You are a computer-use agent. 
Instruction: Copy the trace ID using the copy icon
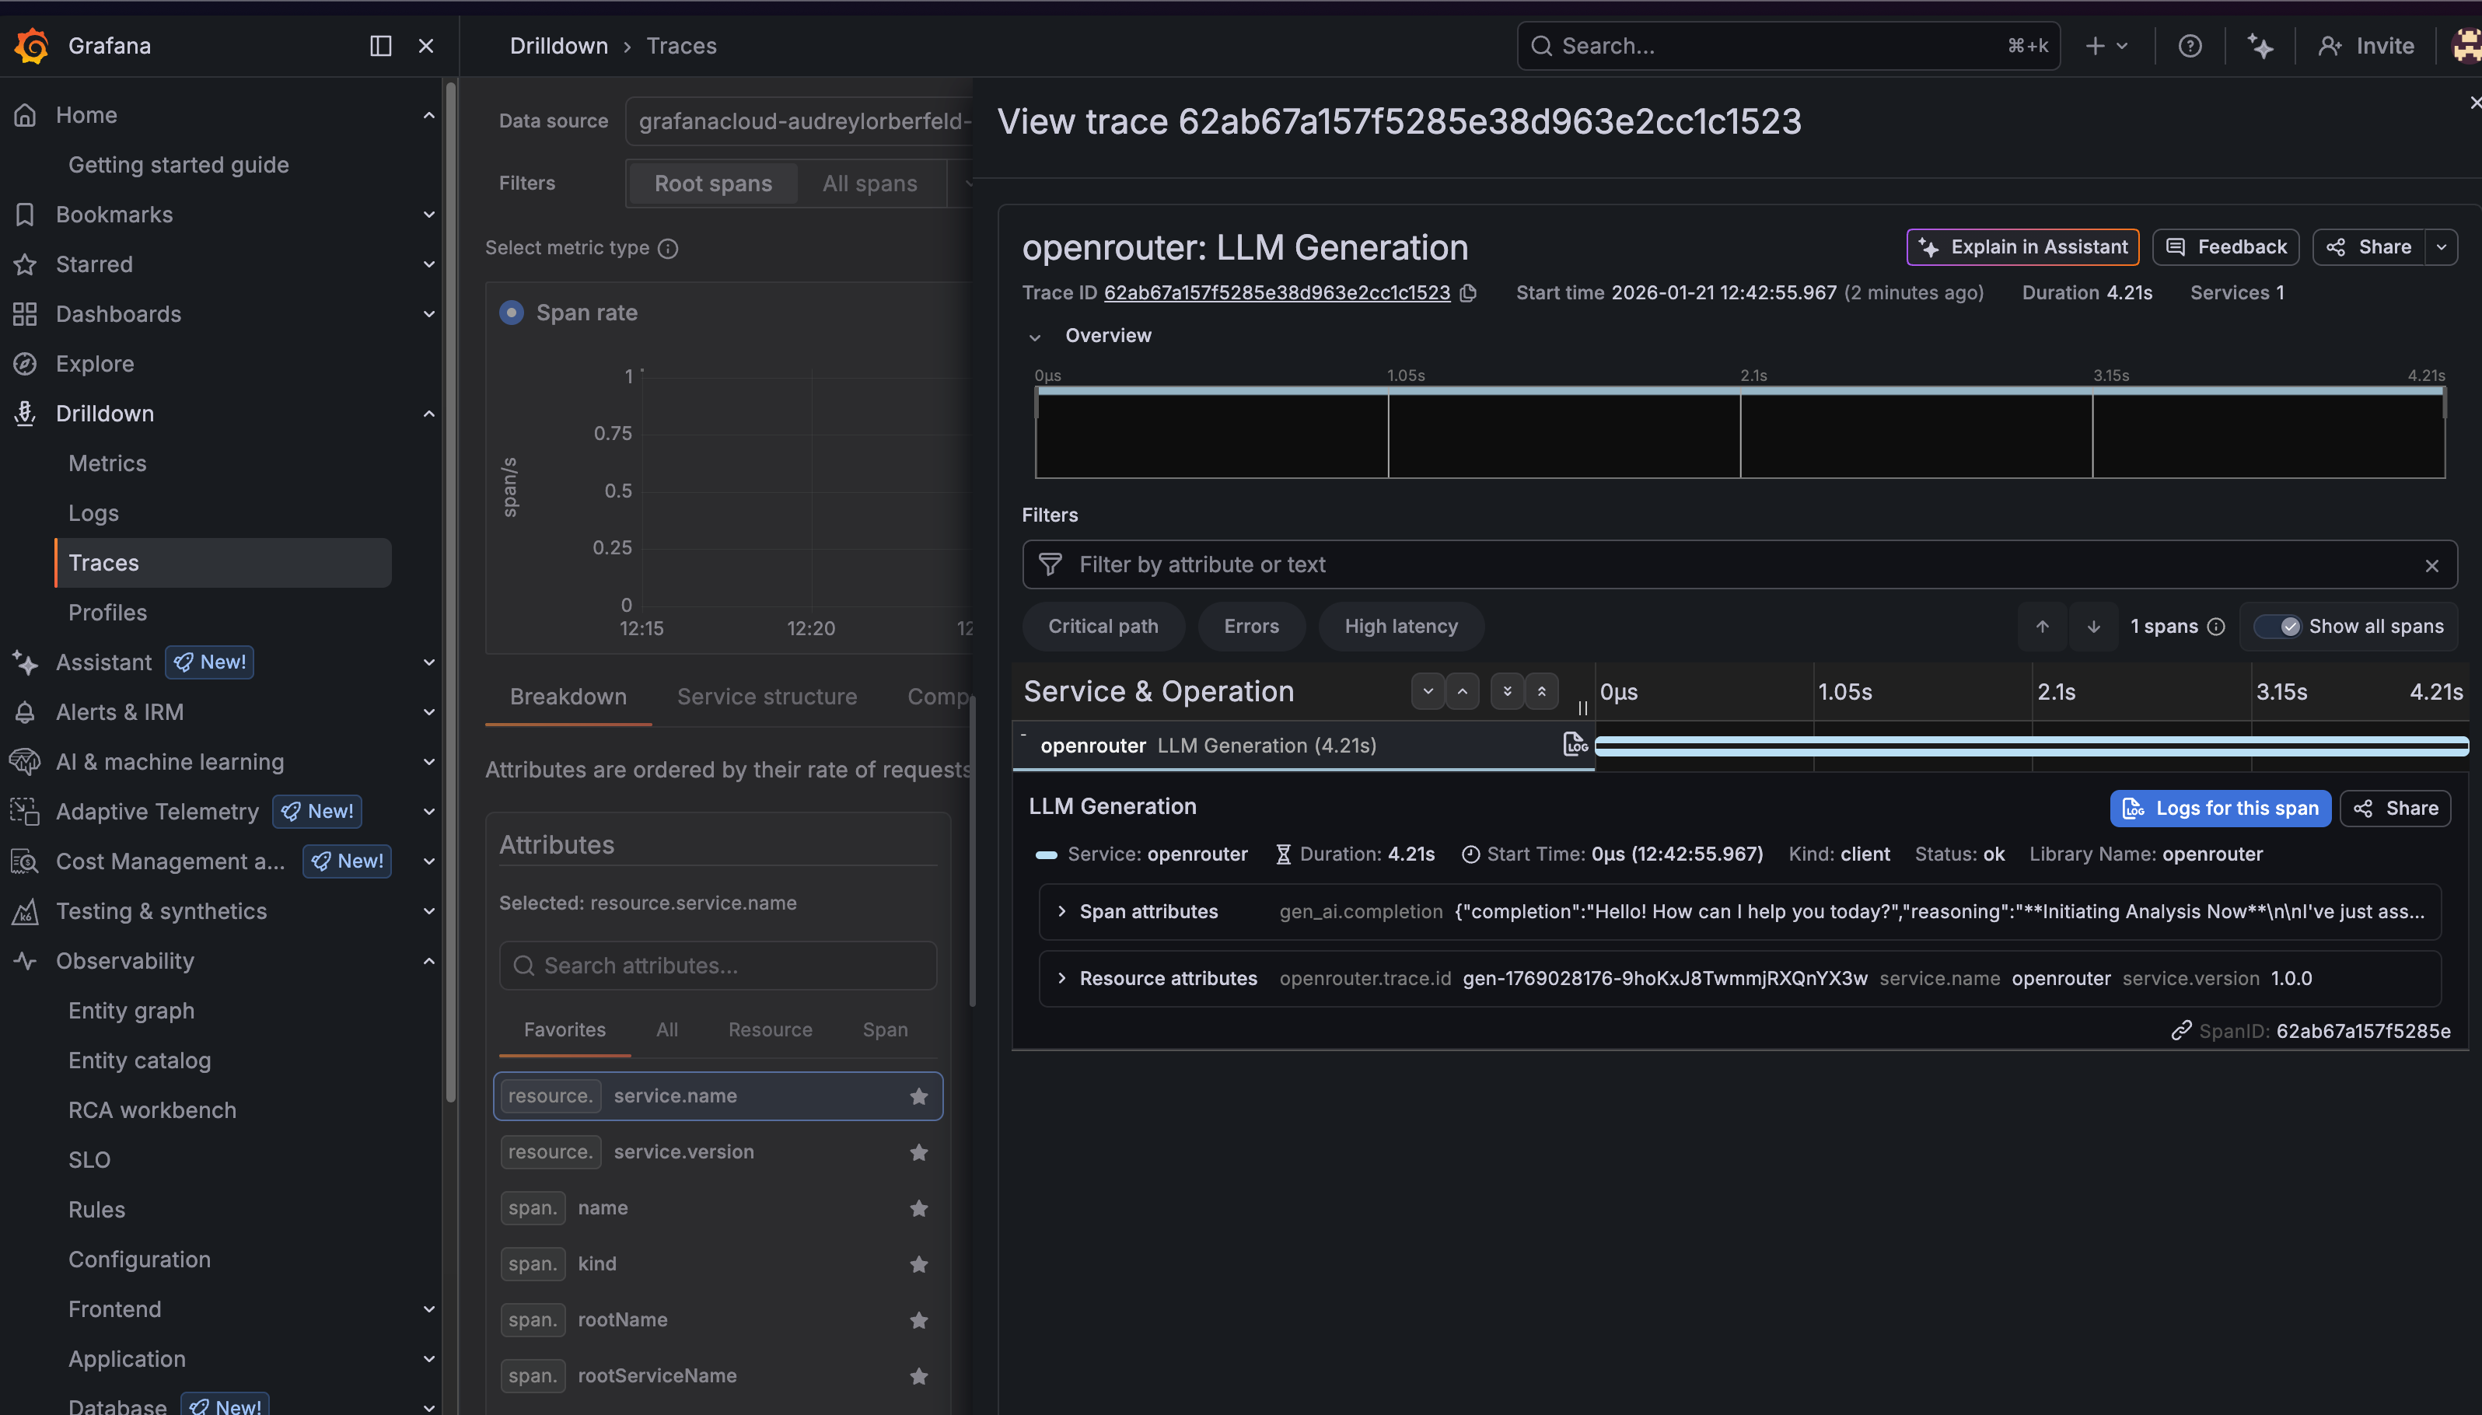click(x=1466, y=292)
